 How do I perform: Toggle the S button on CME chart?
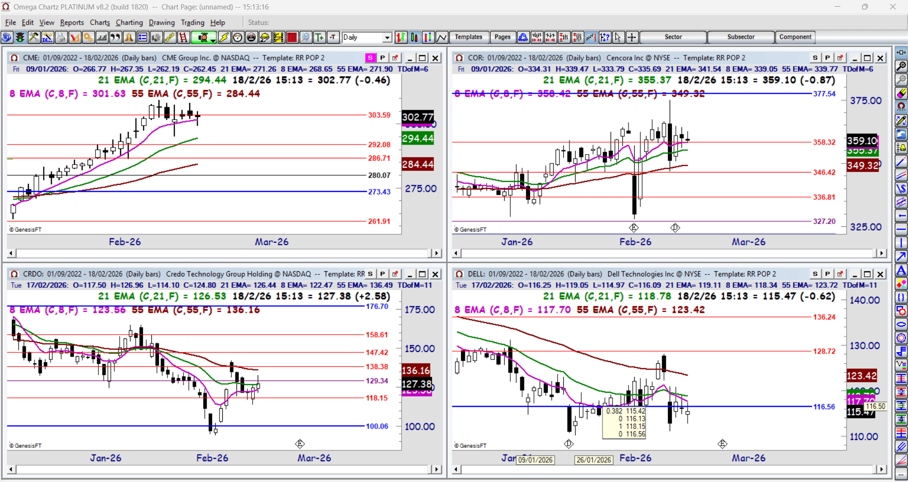(370, 58)
